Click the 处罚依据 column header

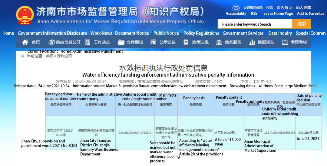click(x=196, y=104)
